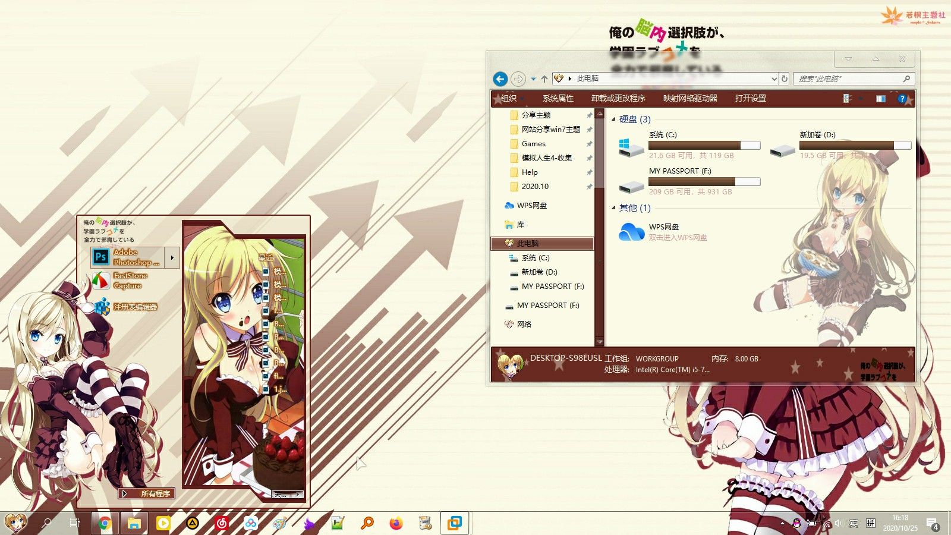The width and height of the screenshot is (951, 535).
Task: Toggle the 英 input language indicator
Action: pos(854,523)
